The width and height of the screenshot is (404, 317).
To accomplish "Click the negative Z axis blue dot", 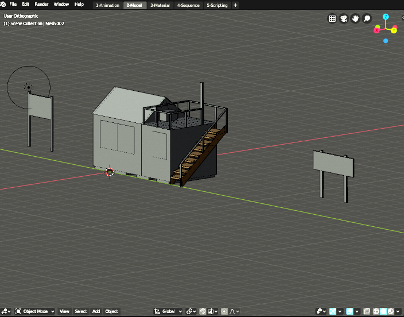I will [386, 41].
